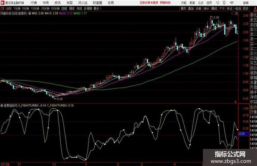Image resolution: width=257 pixels, height=166 pixels.
Task: Click the 0.39 low price marker
Action: (x=60, y=99)
